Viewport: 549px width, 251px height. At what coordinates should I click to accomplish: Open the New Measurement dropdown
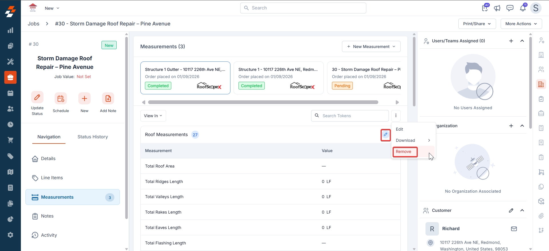pyautogui.click(x=371, y=47)
